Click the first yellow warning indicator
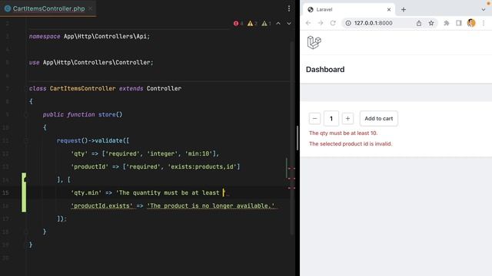492x276 pixels. point(252,24)
